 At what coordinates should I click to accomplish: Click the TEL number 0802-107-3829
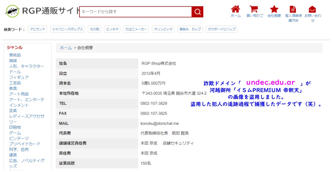tap(154, 103)
